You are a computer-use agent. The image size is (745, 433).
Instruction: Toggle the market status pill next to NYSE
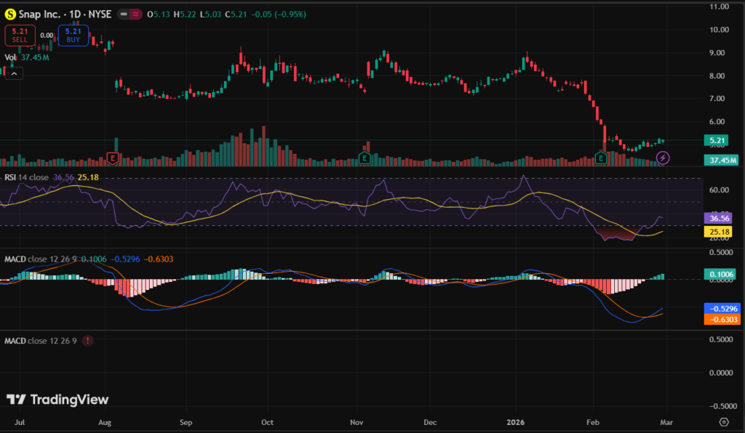pyautogui.click(x=130, y=15)
